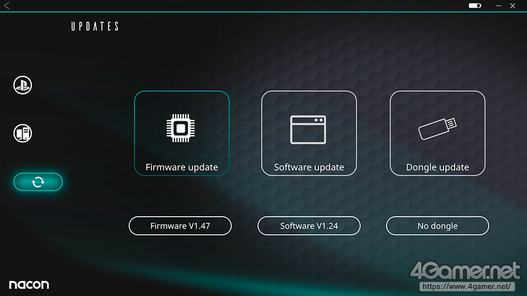The image size is (527, 296).
Task: Open the Firmware update card
Action: click(182, 133)
